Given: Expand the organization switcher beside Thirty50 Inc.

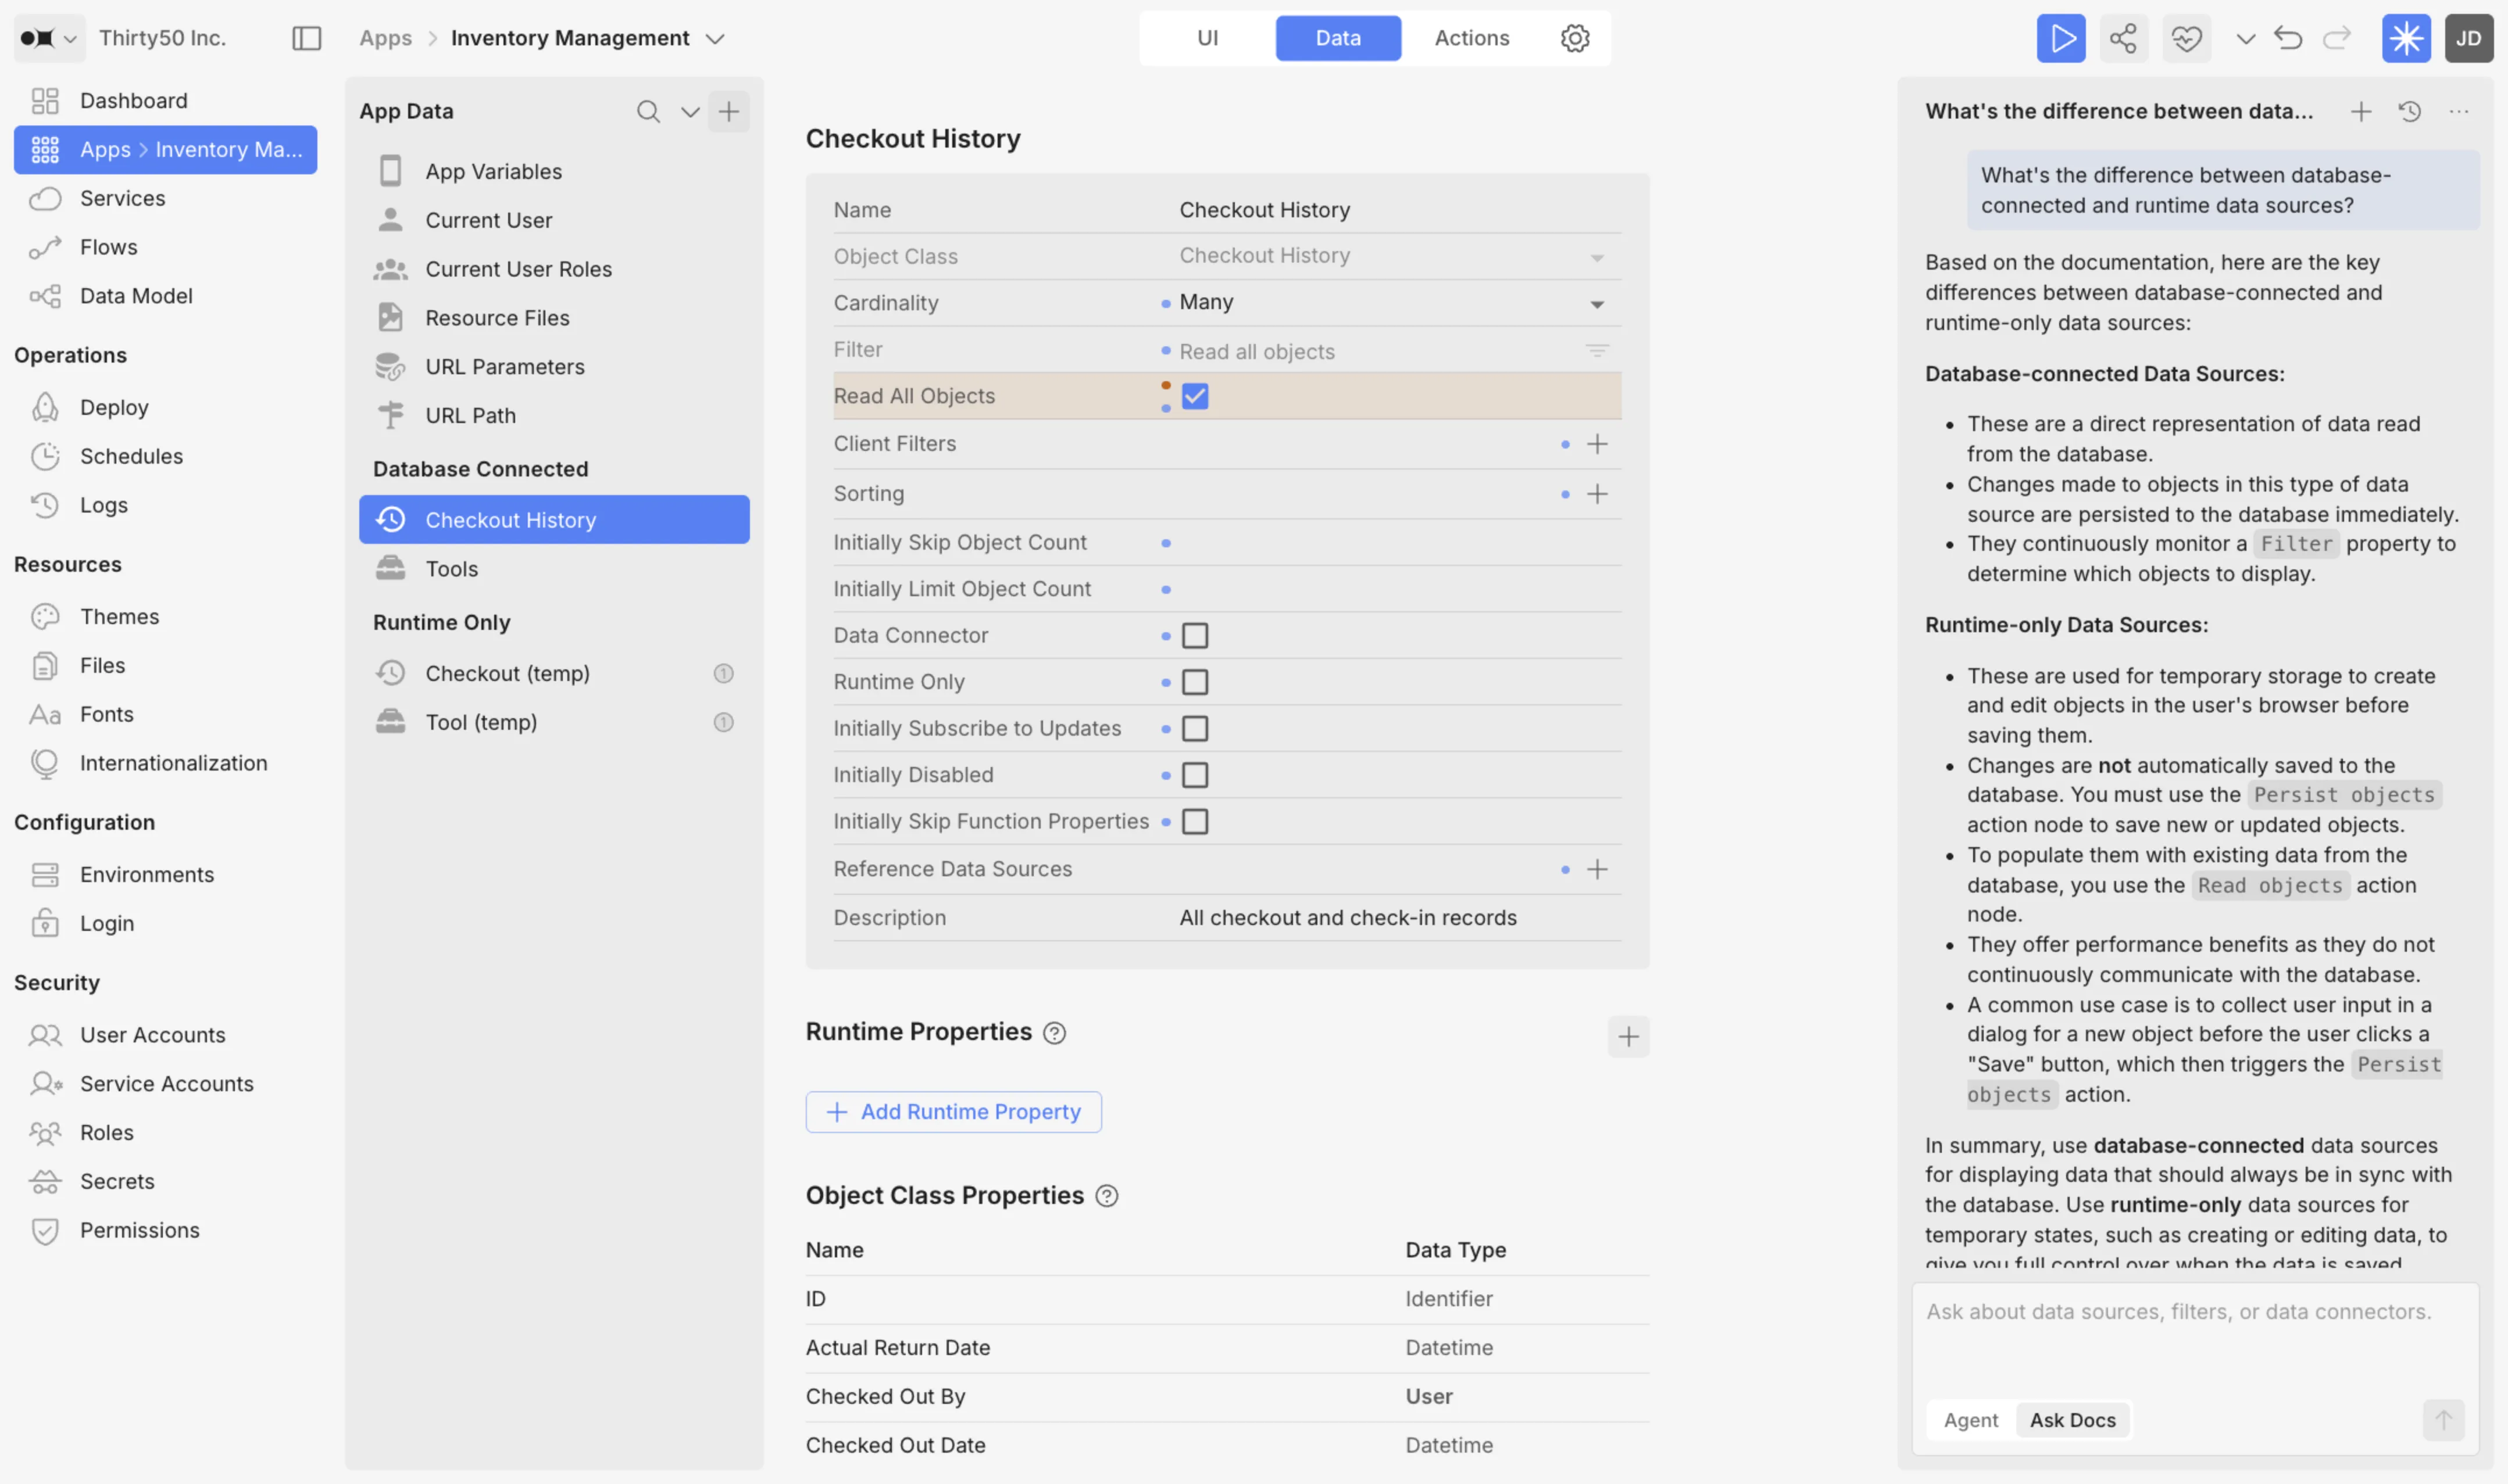Looking at the screenshot, I should [70, 38].
